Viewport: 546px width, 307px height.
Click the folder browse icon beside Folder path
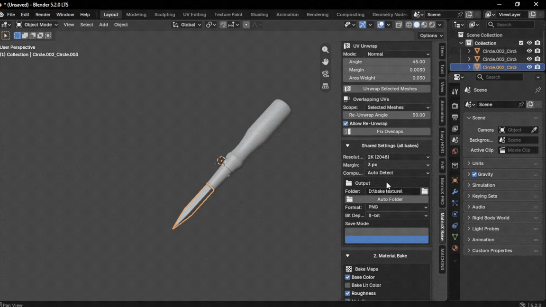pyautogui.click(x=425, y=191)
